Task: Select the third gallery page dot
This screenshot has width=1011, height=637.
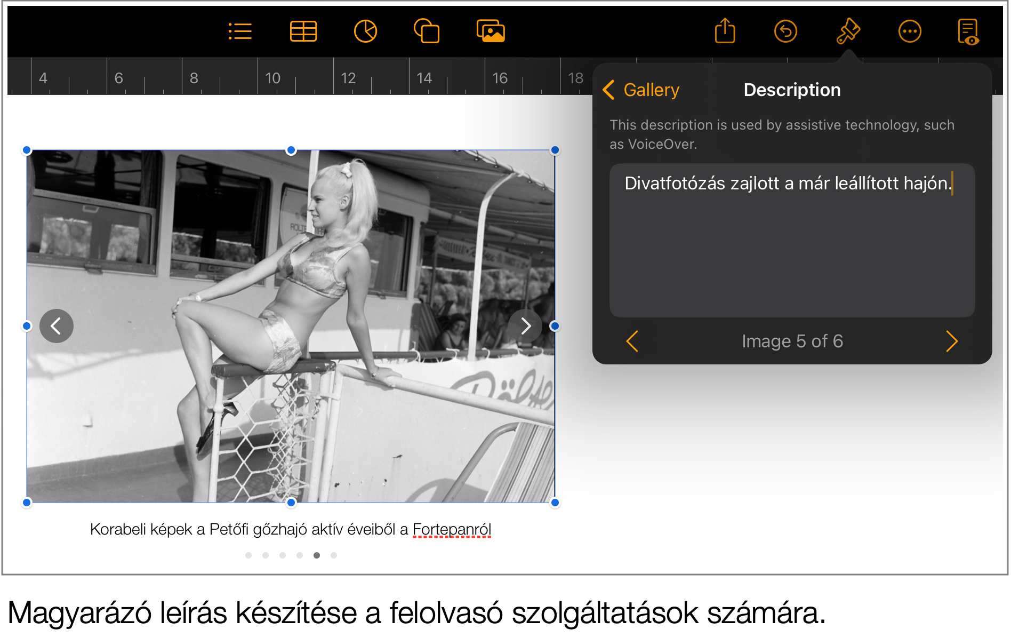Action: 283,555
